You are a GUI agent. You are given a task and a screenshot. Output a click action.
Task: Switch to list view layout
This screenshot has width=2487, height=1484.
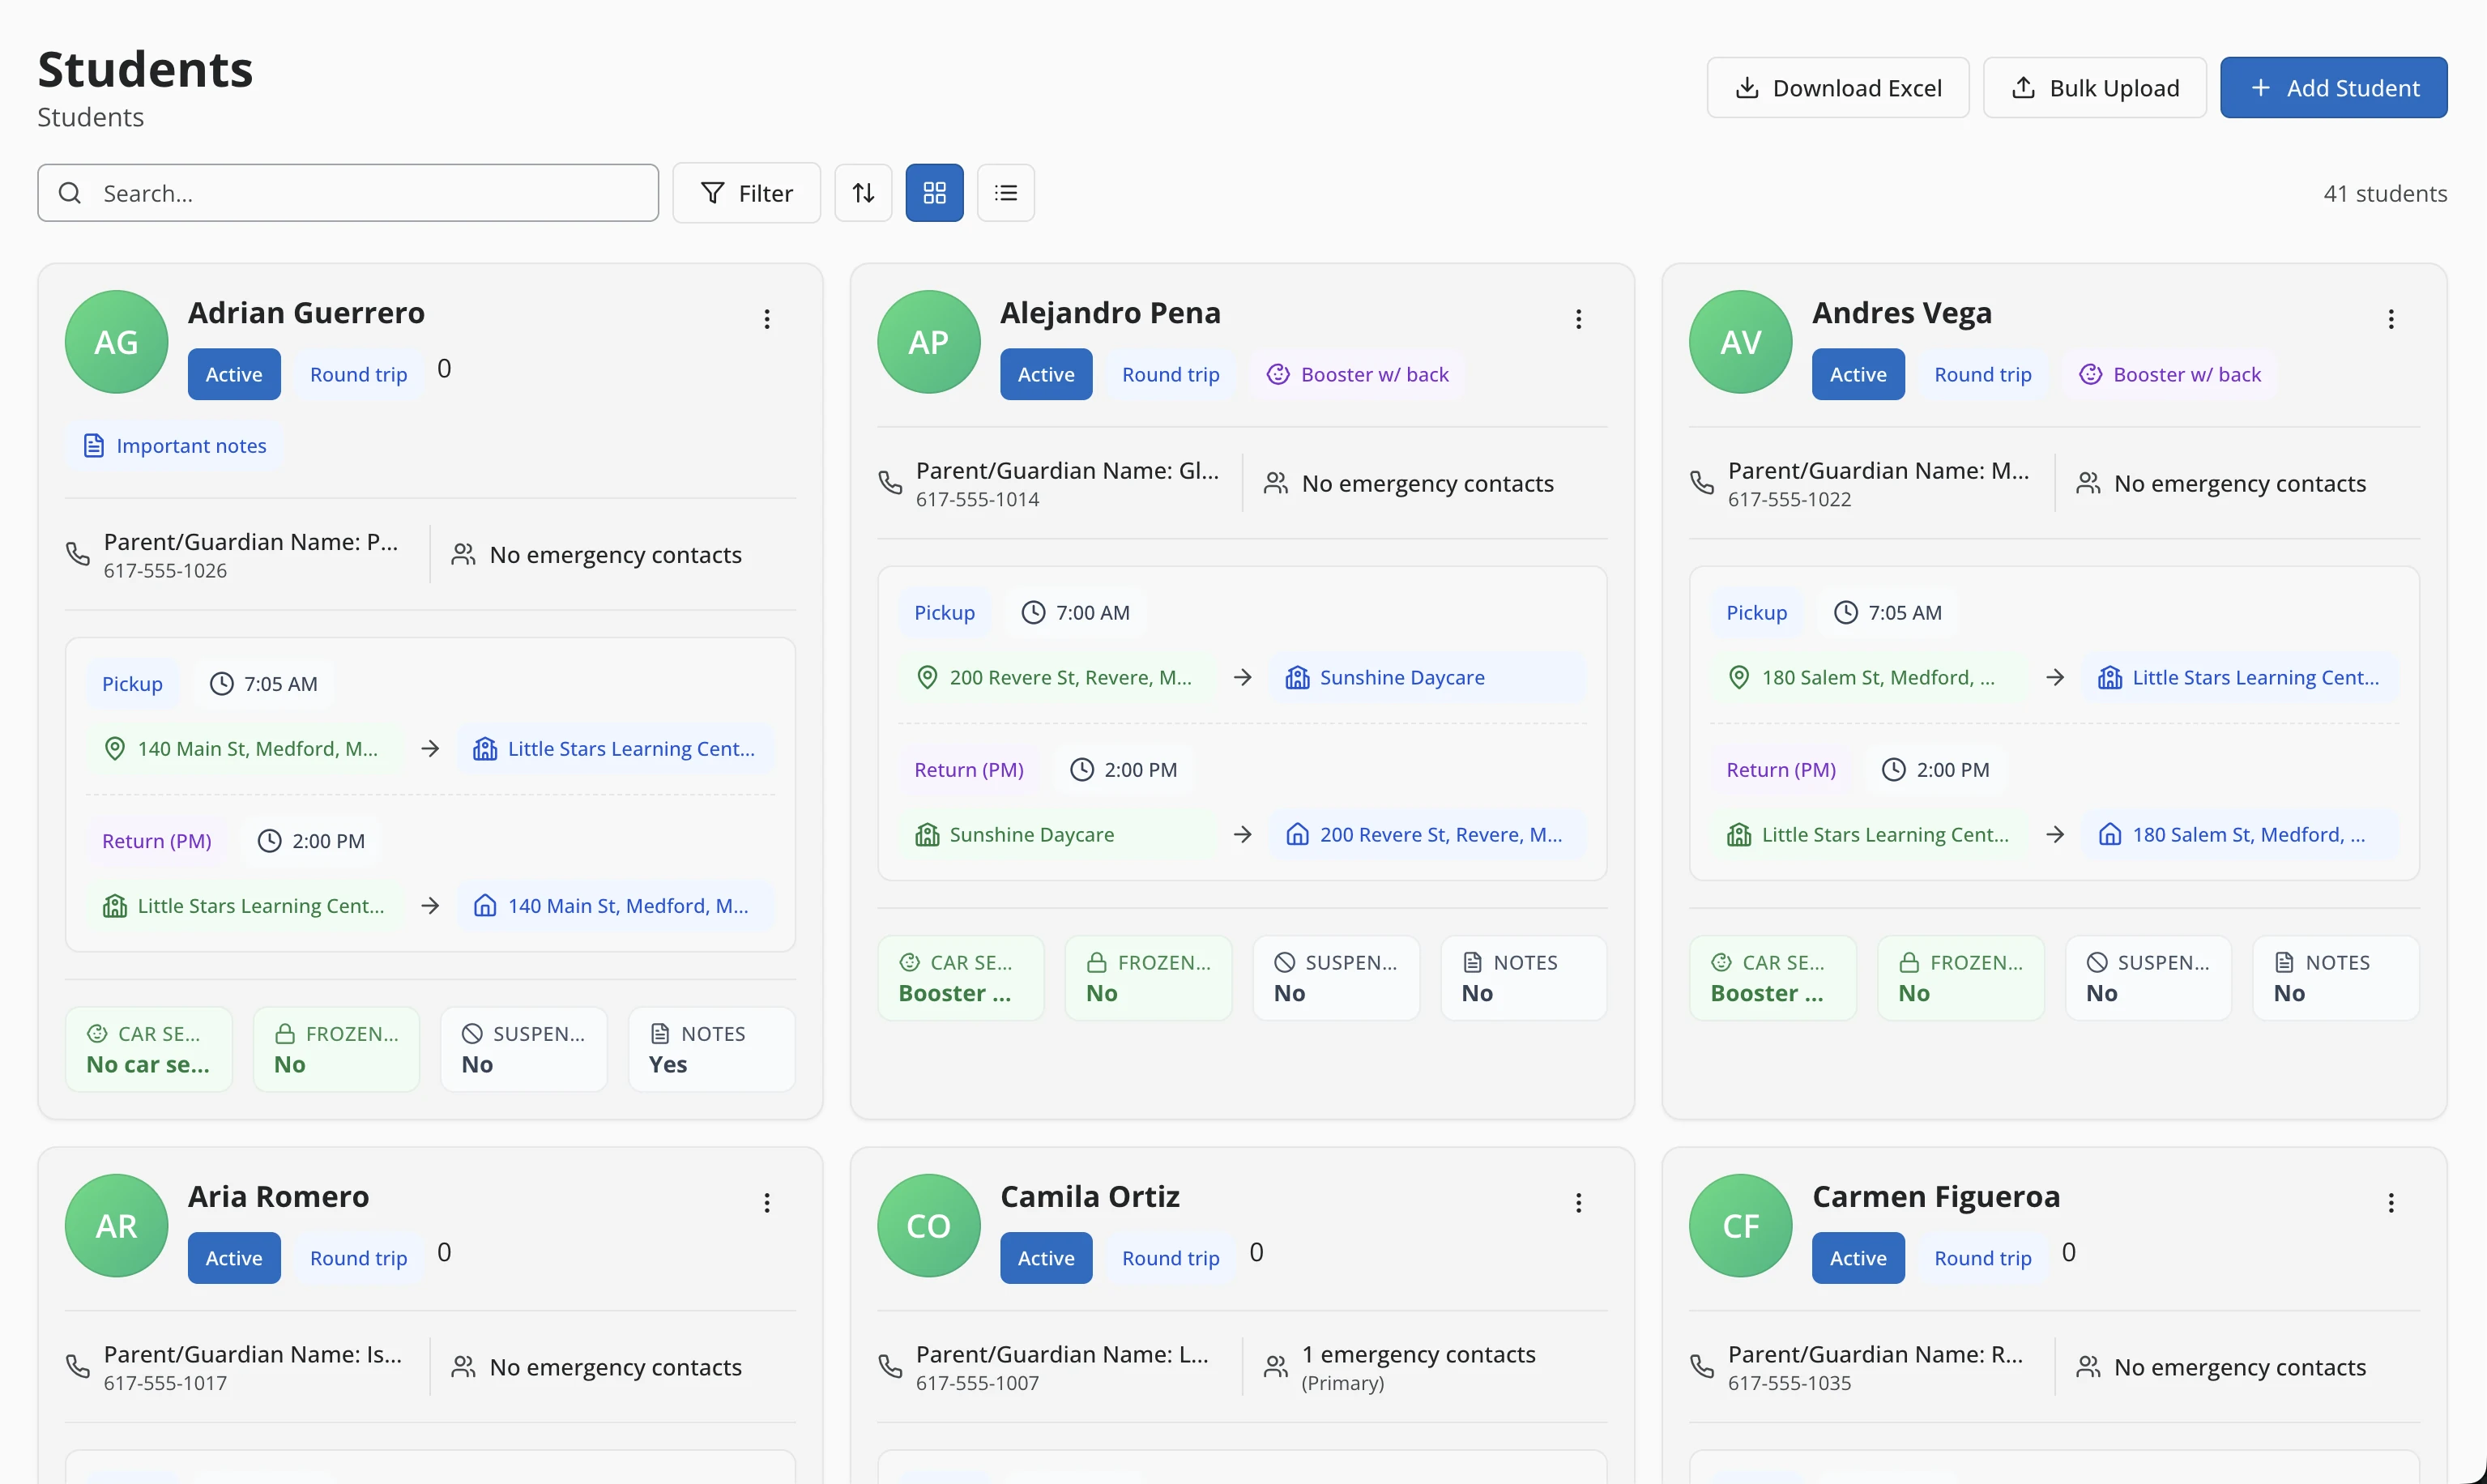pos(1005,193)
